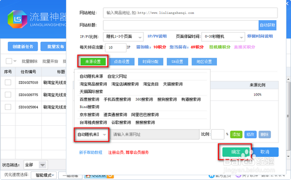Viewport: 291px width, 180px height.
Task: Select 淘宝类目 option
Action: (x=151, y=84)
